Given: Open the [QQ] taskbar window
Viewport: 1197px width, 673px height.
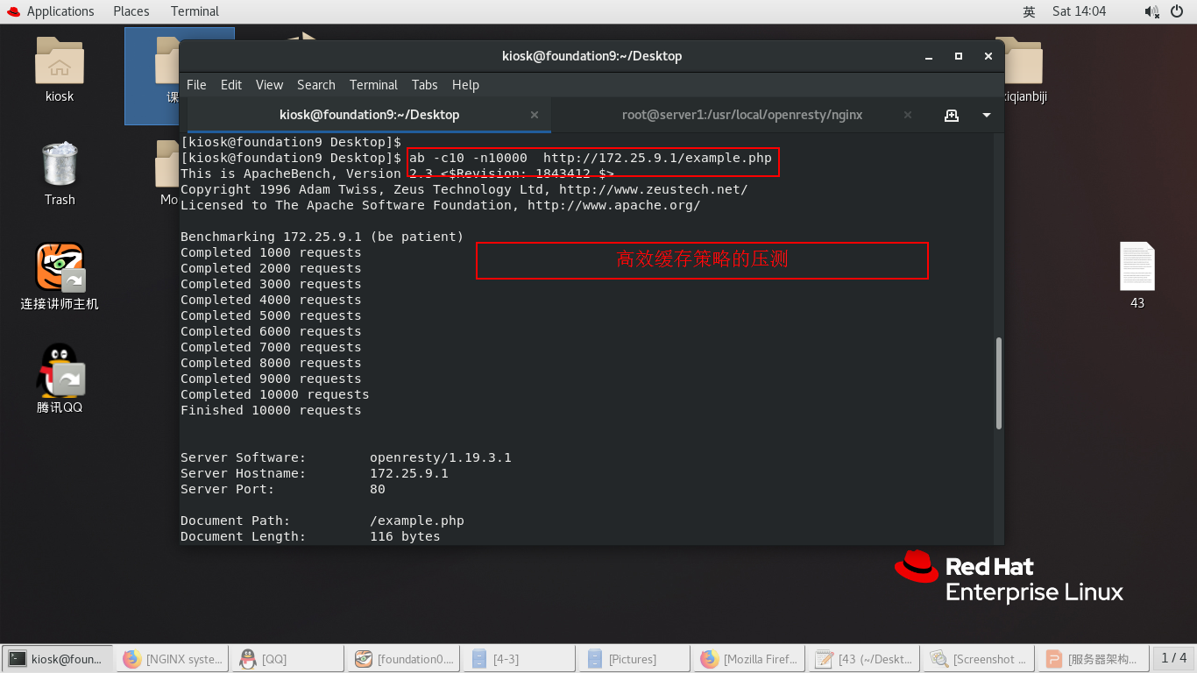Looking at the screenshot, I should click(x=288, y=659).
